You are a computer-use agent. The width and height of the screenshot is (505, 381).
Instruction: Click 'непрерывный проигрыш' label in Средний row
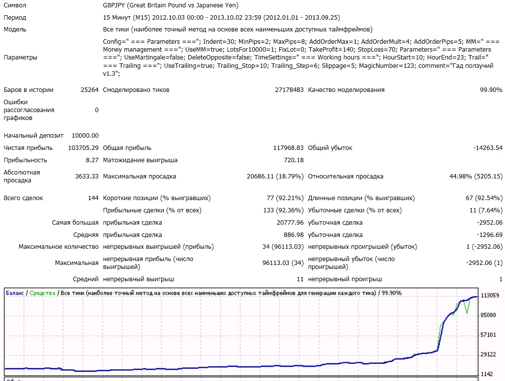point(345,279)
